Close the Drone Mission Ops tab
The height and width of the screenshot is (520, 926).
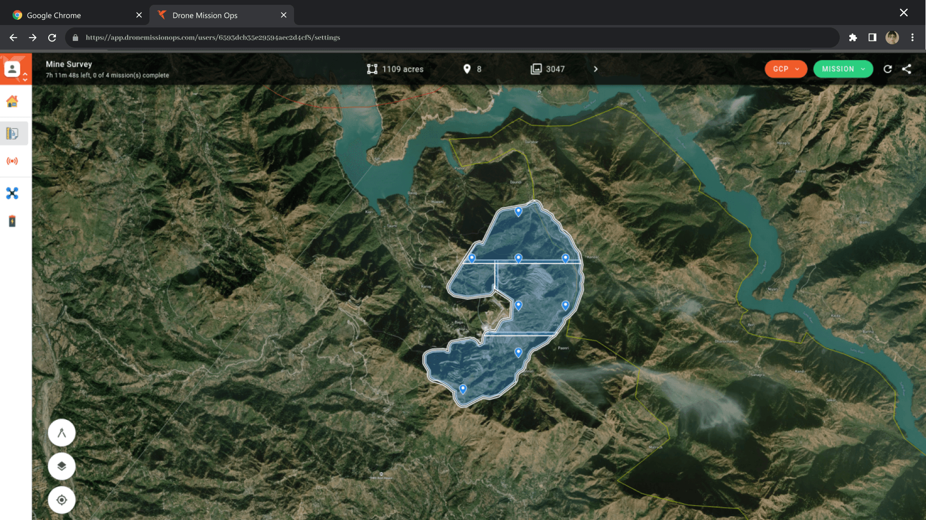[283, 15]
